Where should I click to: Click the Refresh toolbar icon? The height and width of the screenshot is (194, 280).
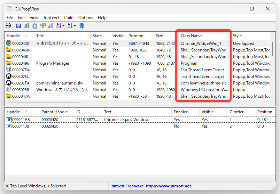click(26, 26)
